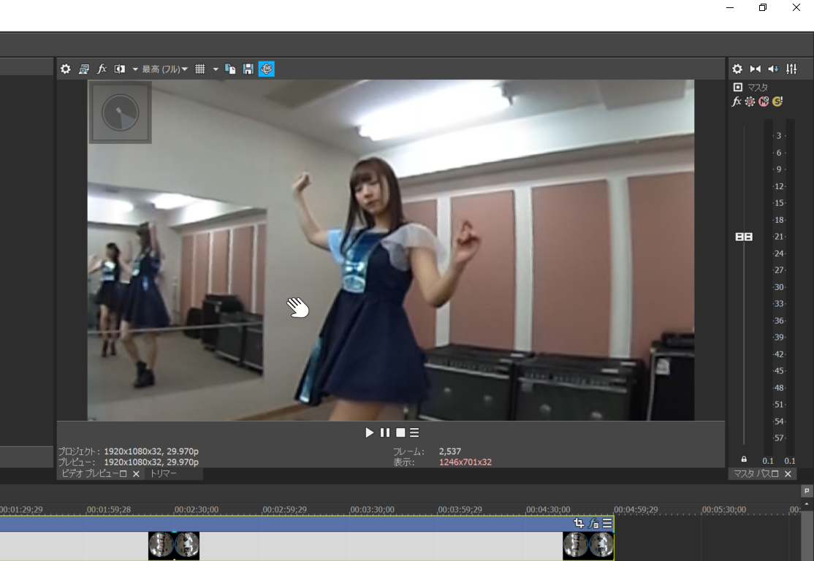Click the display size 1246x701x32
Screen dimensions: 814x561
[465, 462]
